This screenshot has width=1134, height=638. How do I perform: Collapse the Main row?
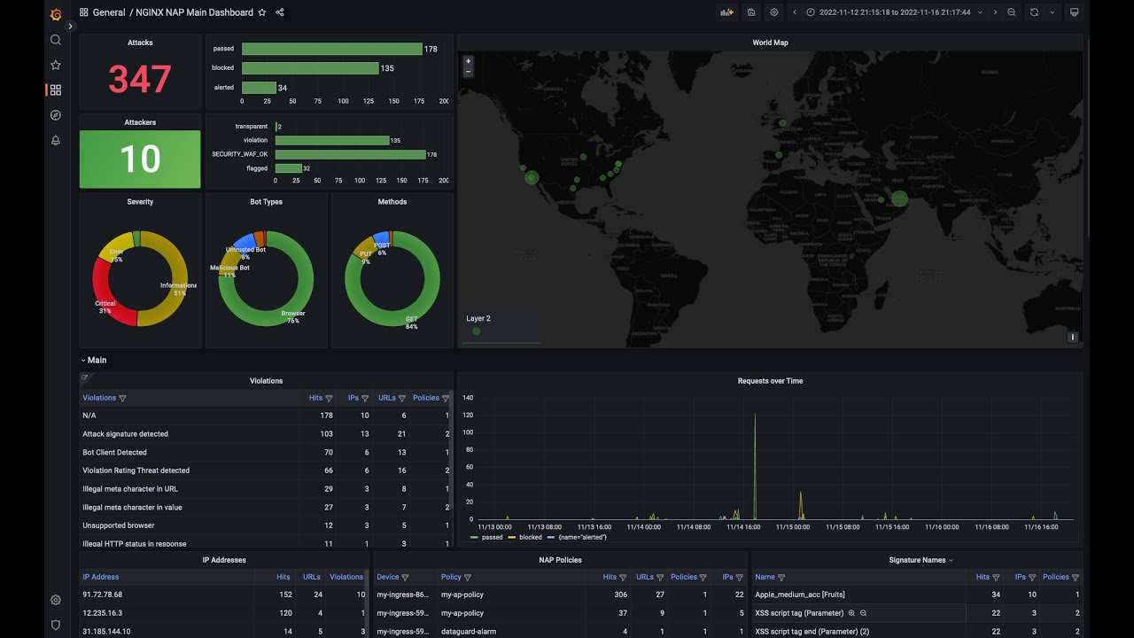(94, 360)
